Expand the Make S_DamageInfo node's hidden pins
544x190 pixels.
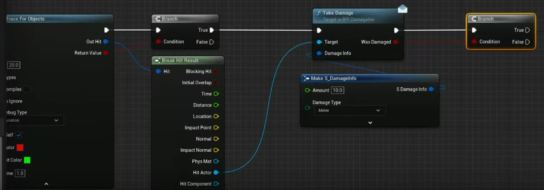(x=370, y=123)
